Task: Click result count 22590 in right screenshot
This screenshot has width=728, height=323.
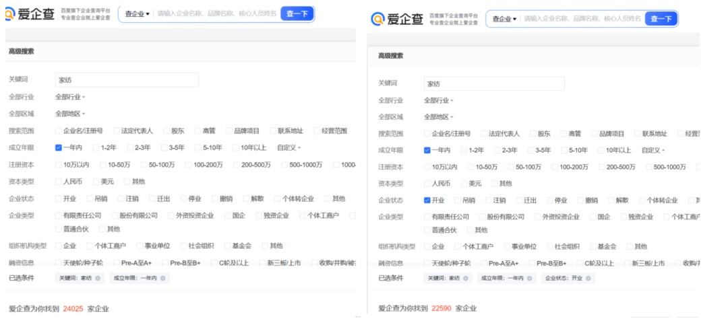Action: [x=441, y=308]
